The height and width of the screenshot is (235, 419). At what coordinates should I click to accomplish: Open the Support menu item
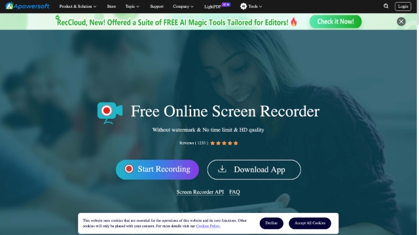coord(156,6)
